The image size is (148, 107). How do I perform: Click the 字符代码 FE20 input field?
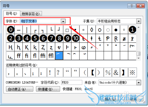tap(72, 82)
